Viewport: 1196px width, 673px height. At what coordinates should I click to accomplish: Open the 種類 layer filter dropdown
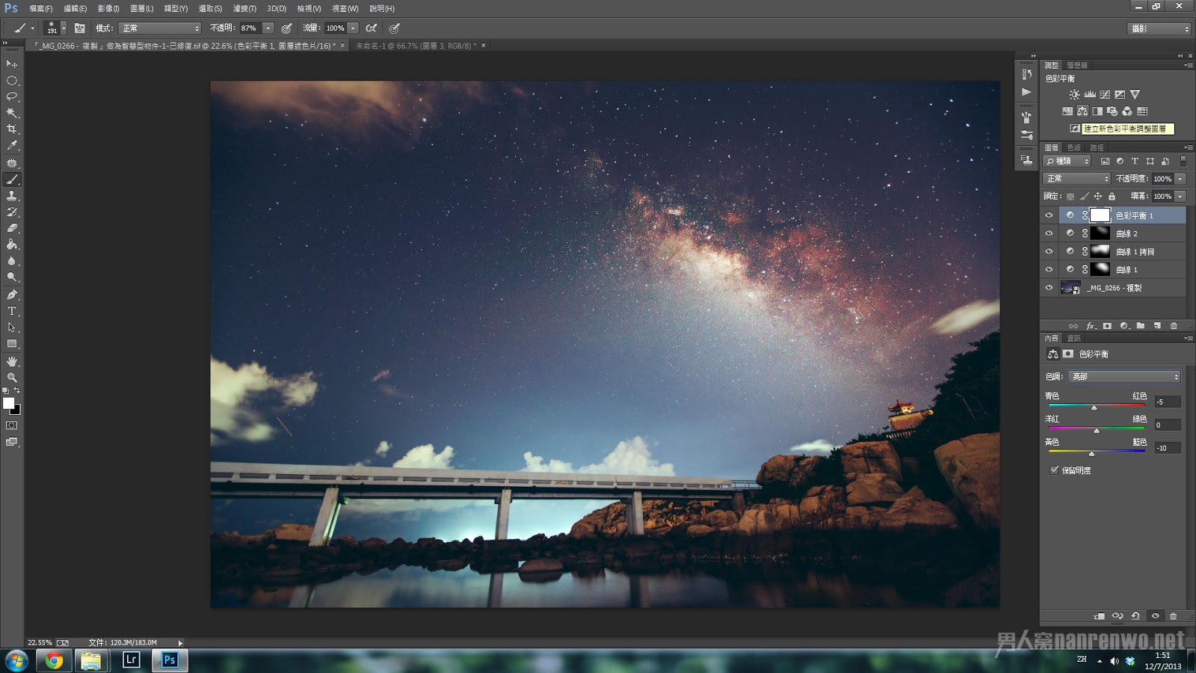point(1067,161)
